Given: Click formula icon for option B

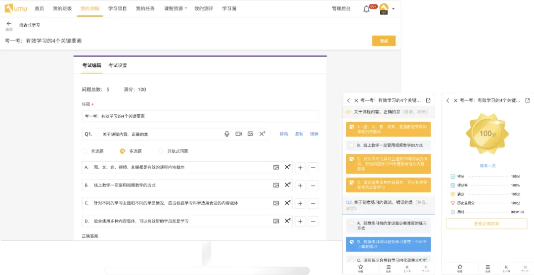Looking at the screenshot, I should tap(287, 185).
